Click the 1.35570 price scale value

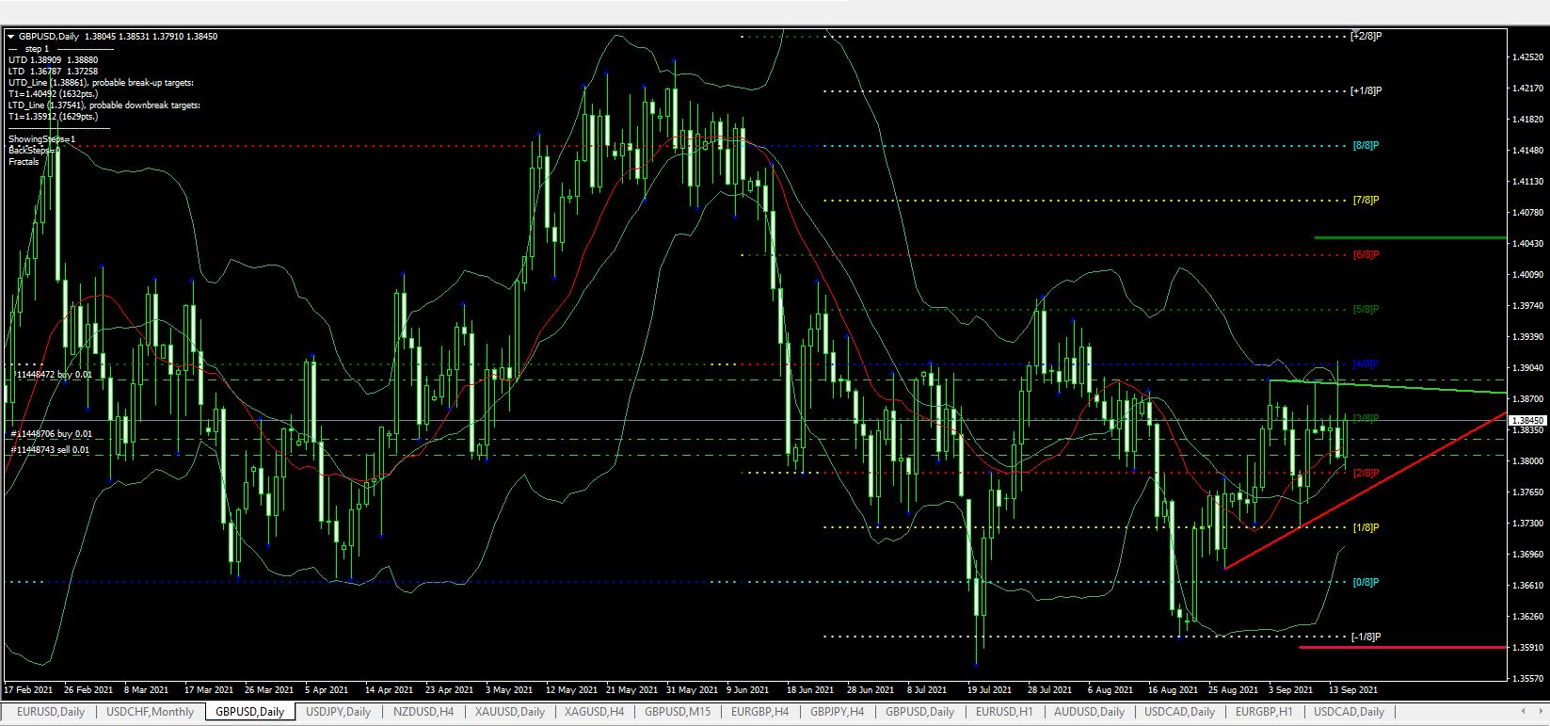(1526, 678)
